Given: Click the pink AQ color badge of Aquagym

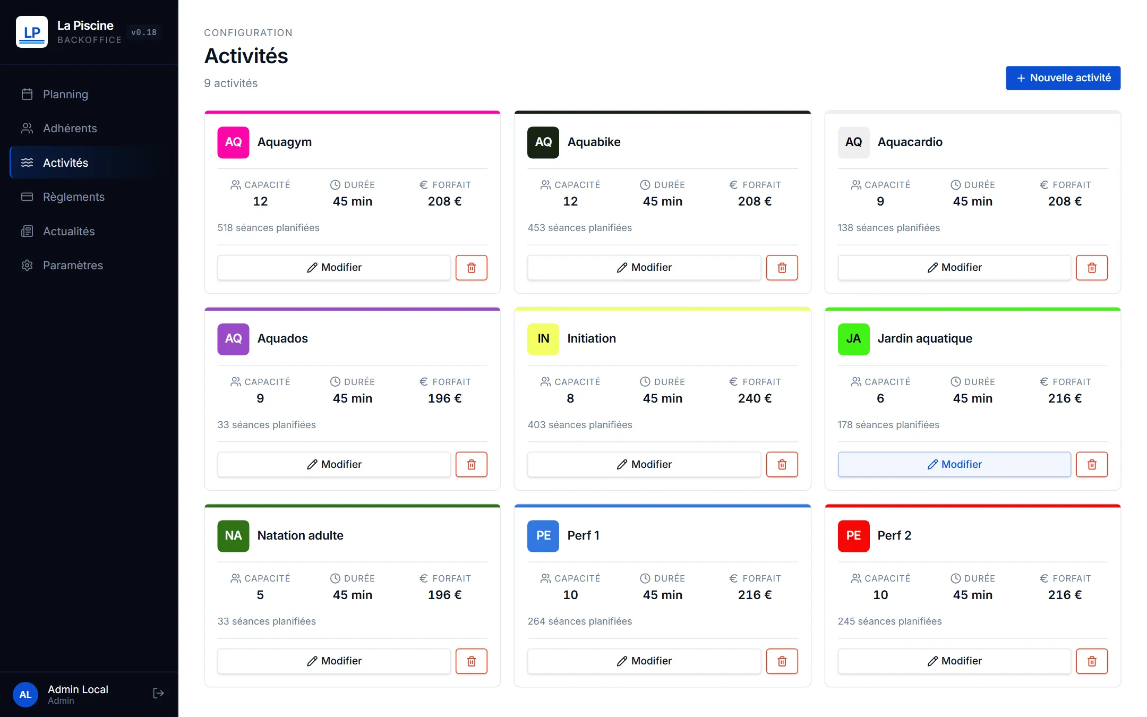Looking at the screenshot, I should [233, 142].
